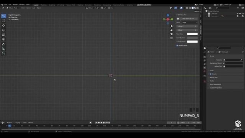Open the File menu
The image size is (245, 138).
click(6, 5)
